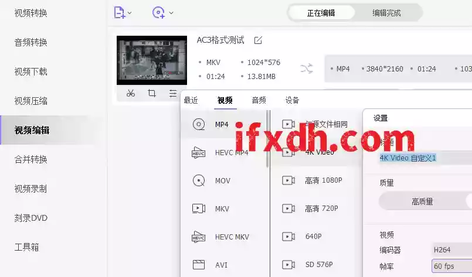472x277 pixels.
Task: Click the camera icon beside 高清 720P
Action: point(288,208)
